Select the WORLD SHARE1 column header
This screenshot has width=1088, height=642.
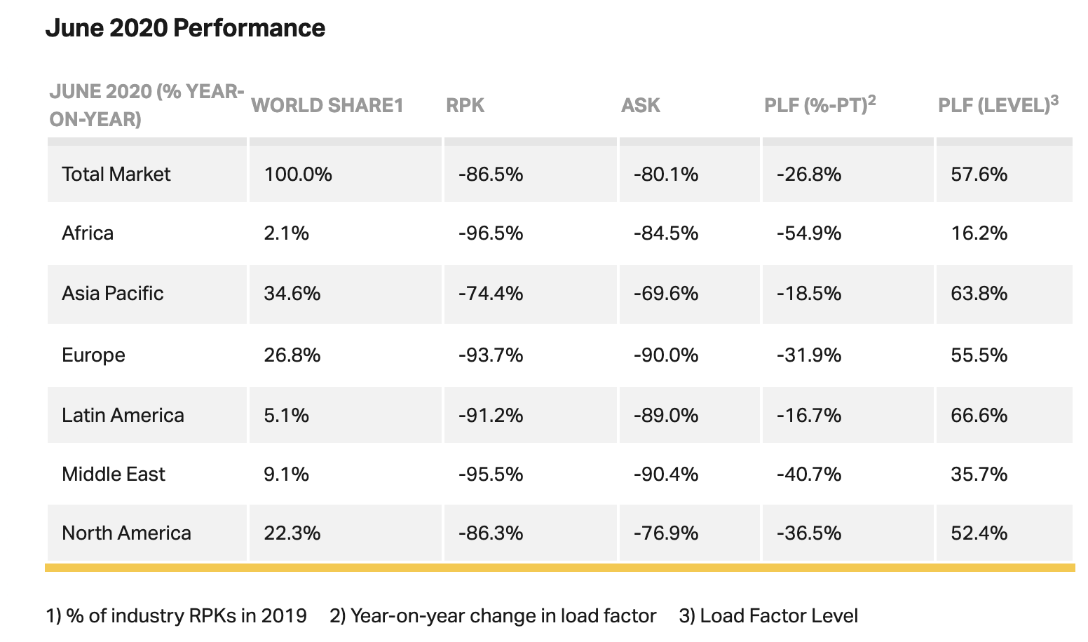point(327,106)
